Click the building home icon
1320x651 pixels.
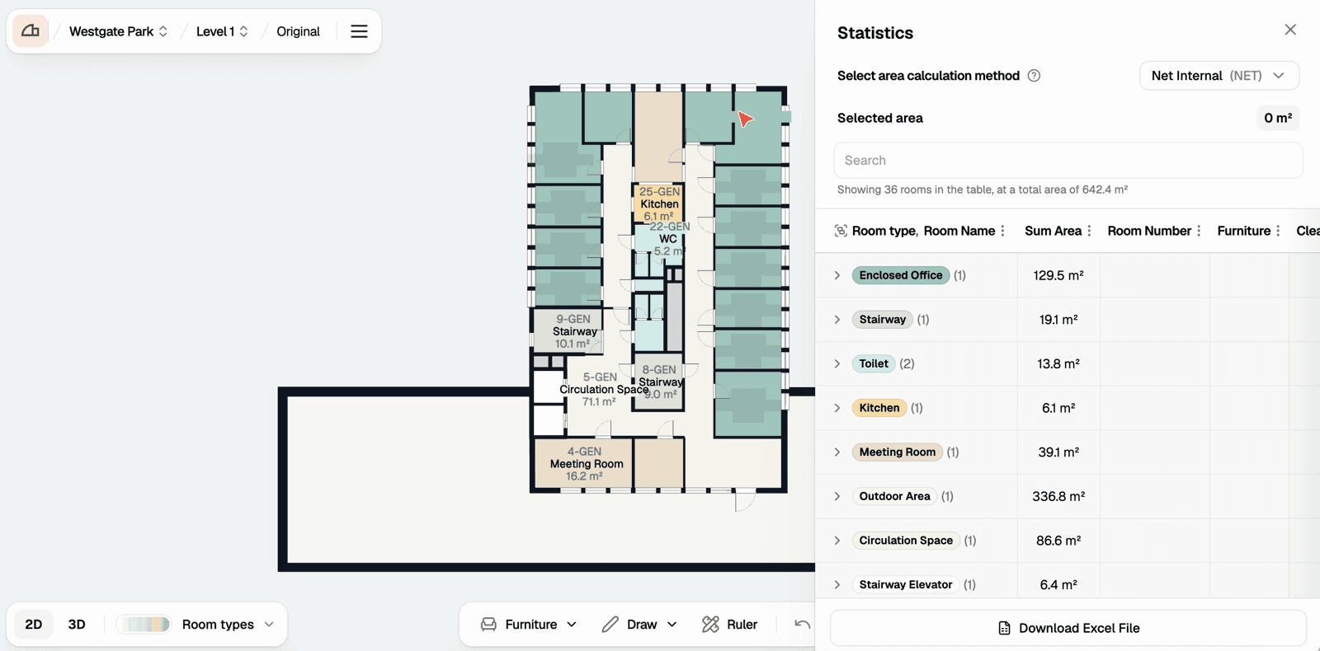(31, 31)
